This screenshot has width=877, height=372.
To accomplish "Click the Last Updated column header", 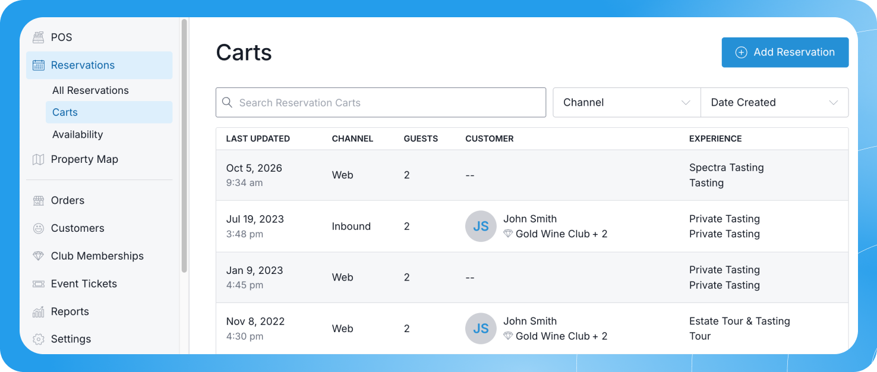I will click(x=258, y=138).
